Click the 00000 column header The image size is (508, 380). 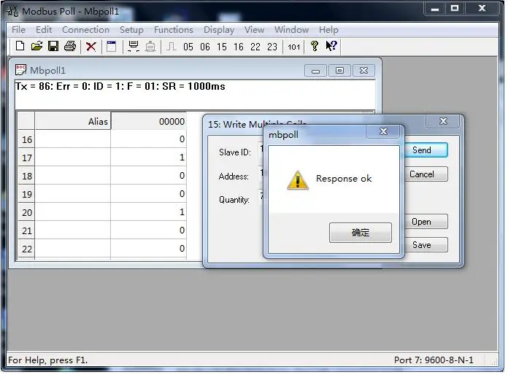coord(149,121)
